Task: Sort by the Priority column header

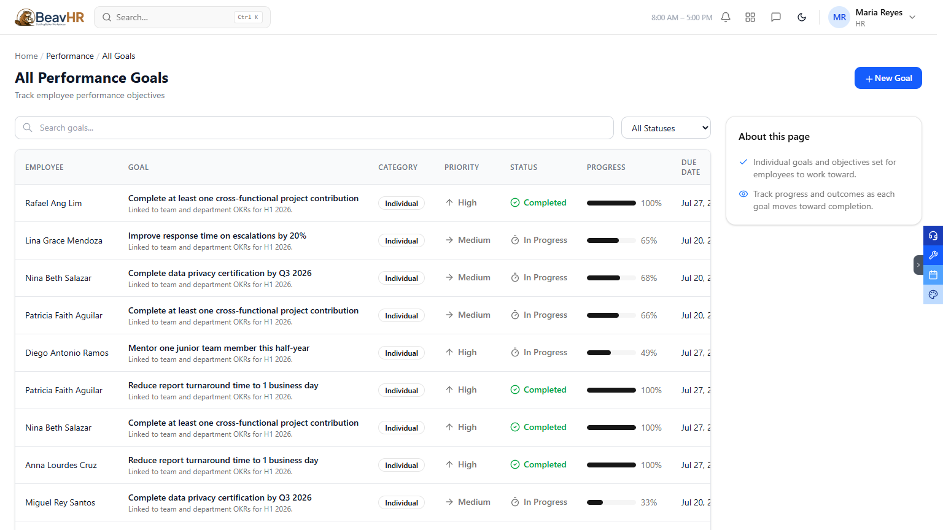Action: pyautogui.click(x=462, y=167)
